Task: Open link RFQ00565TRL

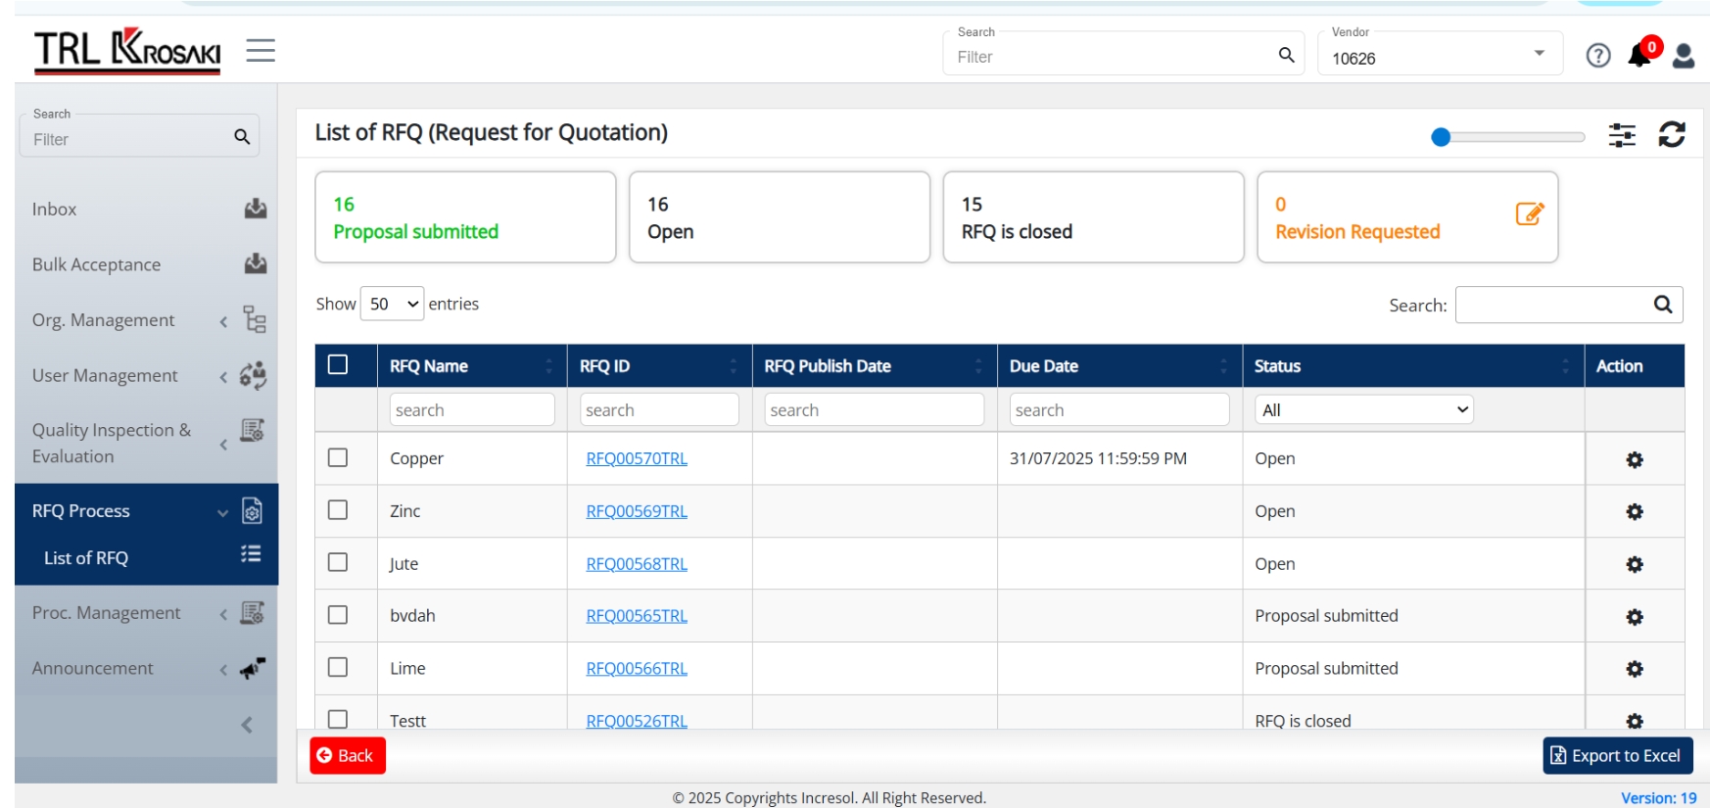Action: 637,616
